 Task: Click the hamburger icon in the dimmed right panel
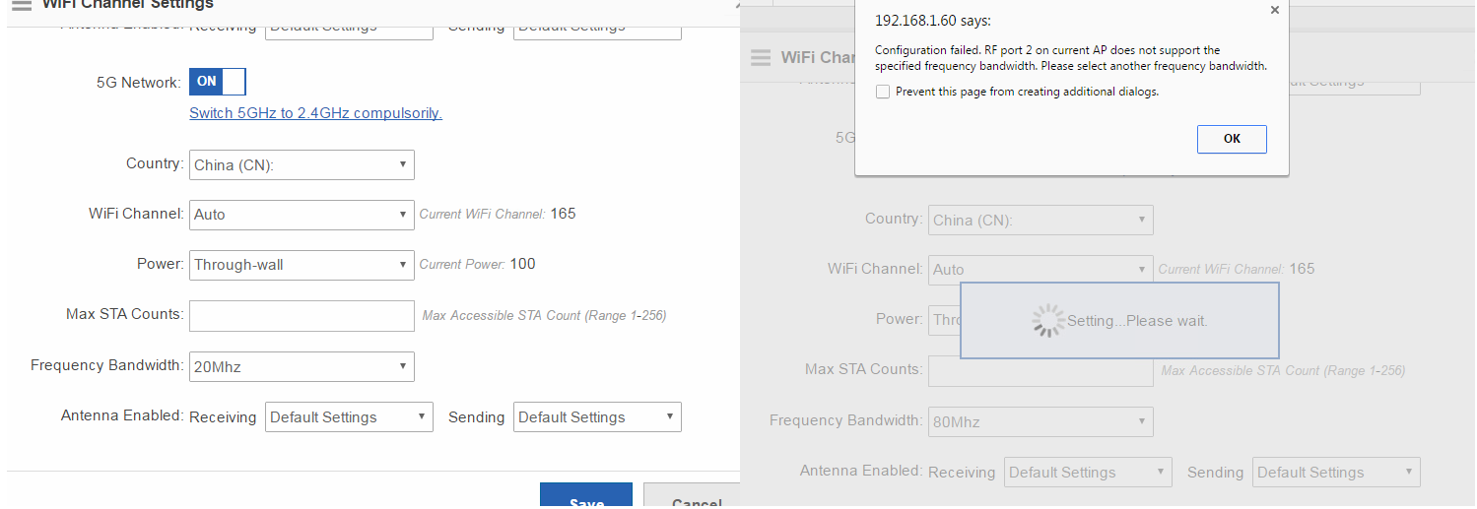click(760, 58)
